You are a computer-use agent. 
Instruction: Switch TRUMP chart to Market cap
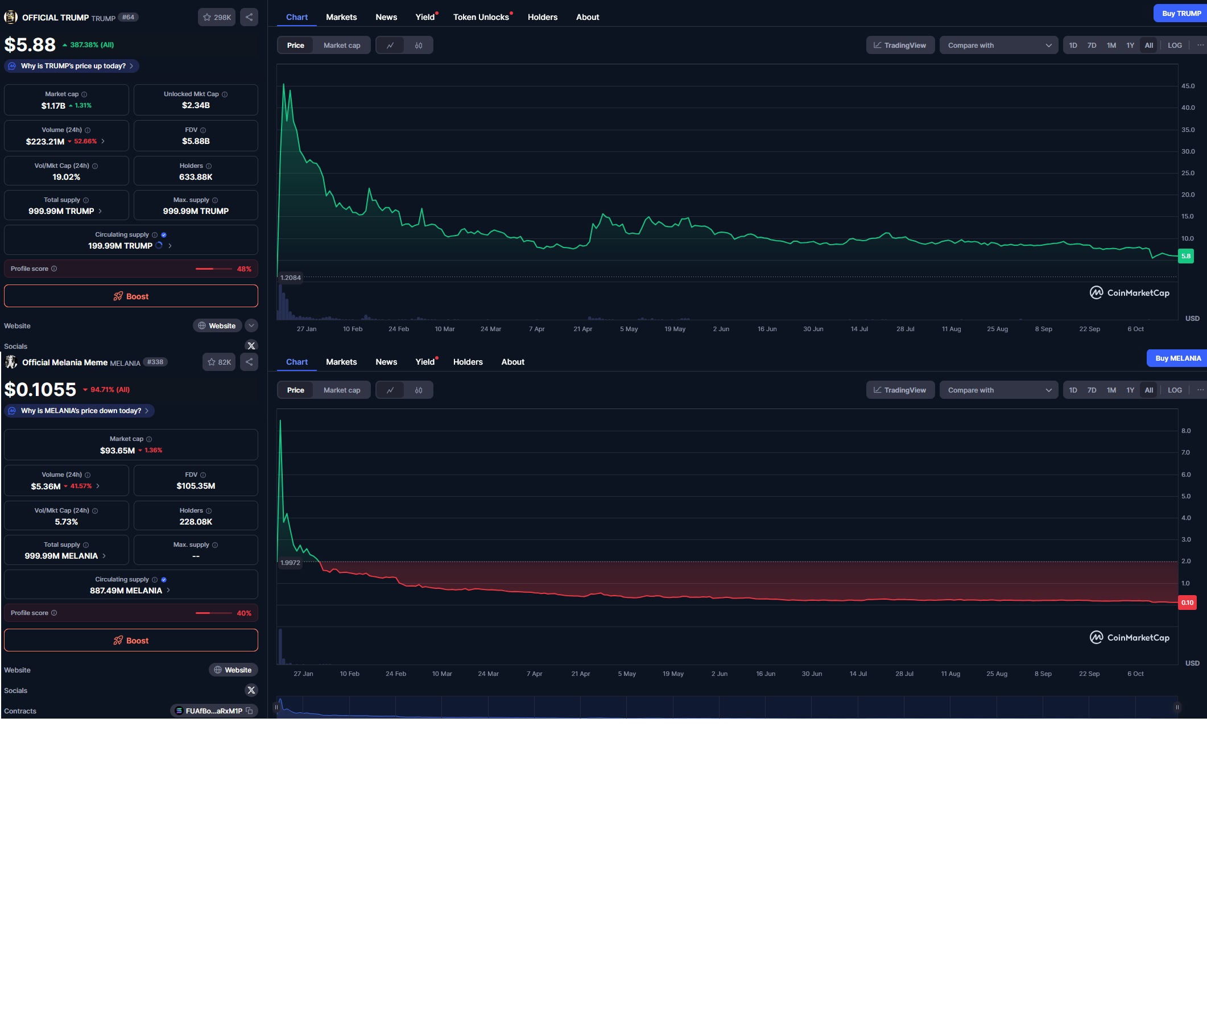[x=341, y=45]
